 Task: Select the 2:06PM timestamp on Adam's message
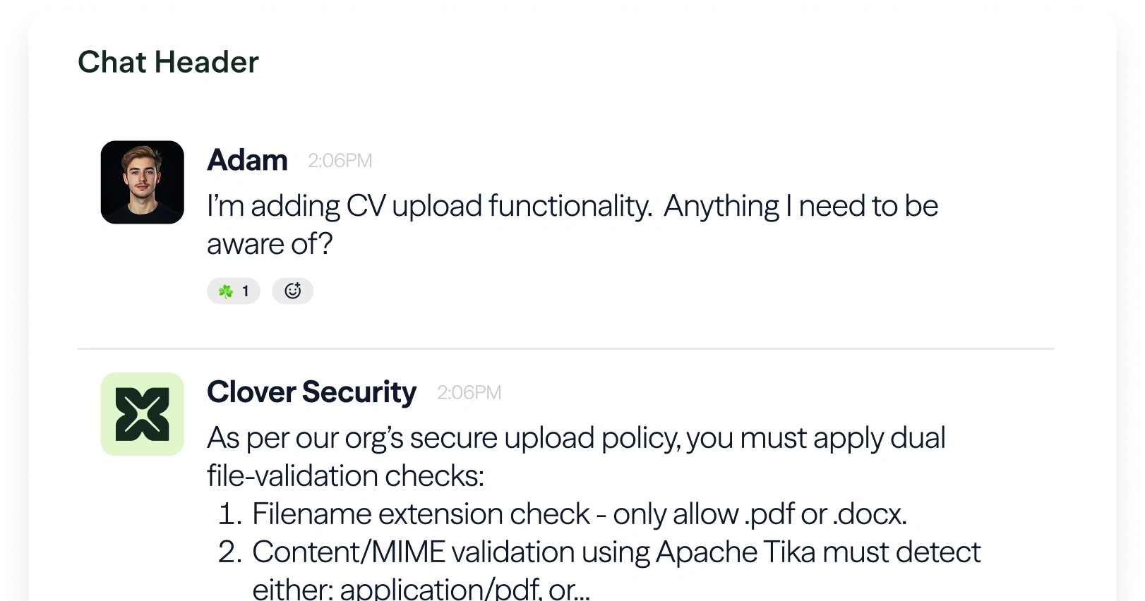[x=340, y=161]
